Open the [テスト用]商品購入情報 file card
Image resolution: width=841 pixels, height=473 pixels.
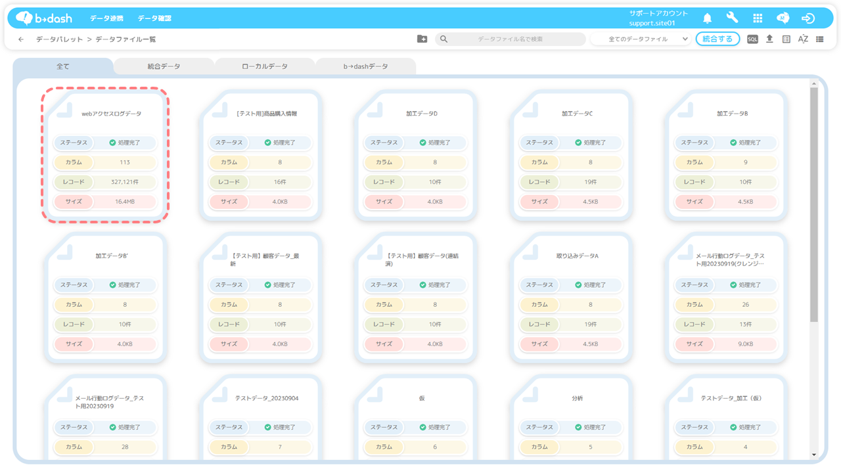coord(261,154)
